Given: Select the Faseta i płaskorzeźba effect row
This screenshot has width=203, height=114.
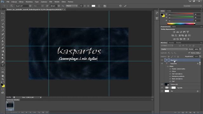Looking at the screenshot, I should [x=178, y=69].
